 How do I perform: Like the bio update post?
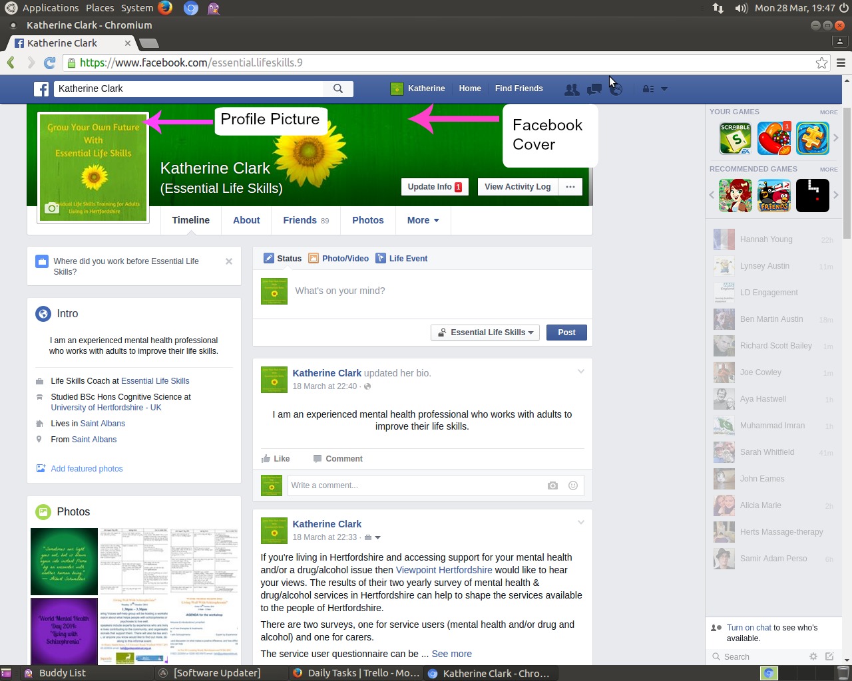pos(276,459)
